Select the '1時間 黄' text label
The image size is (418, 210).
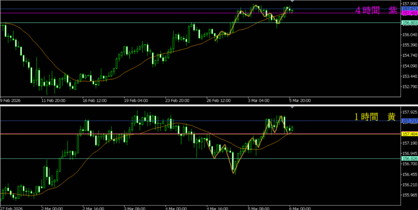(374, 117)
